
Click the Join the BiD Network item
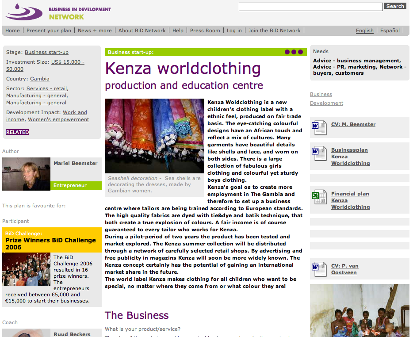point(274,31)
